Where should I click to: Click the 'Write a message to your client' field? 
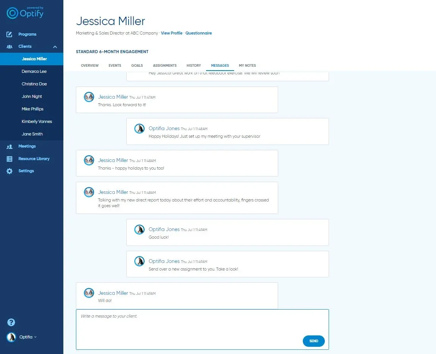click(x=202, y=330)
